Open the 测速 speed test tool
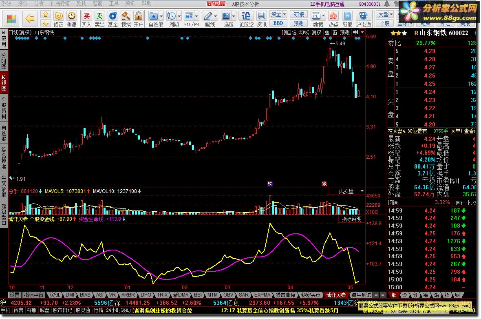This screenshot has width=481, height=319. pyautogui.click(x=71, y=19)
